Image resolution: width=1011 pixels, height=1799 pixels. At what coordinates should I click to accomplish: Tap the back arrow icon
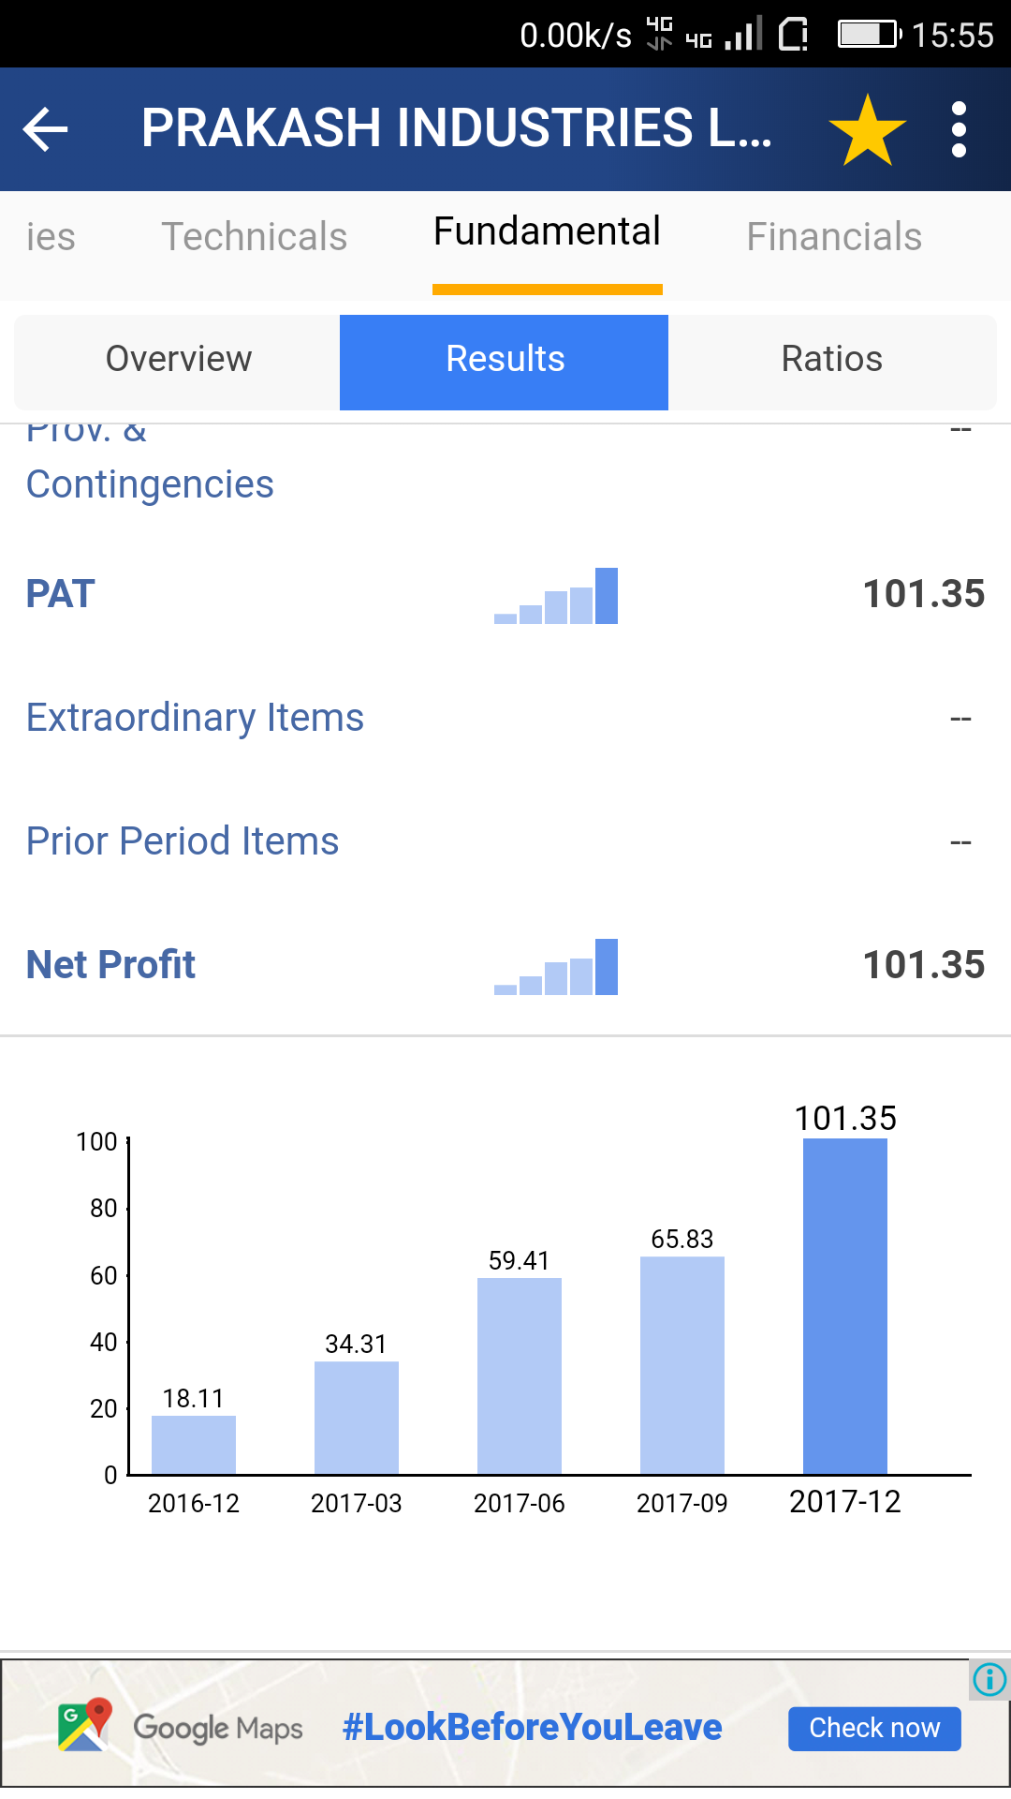46,129
